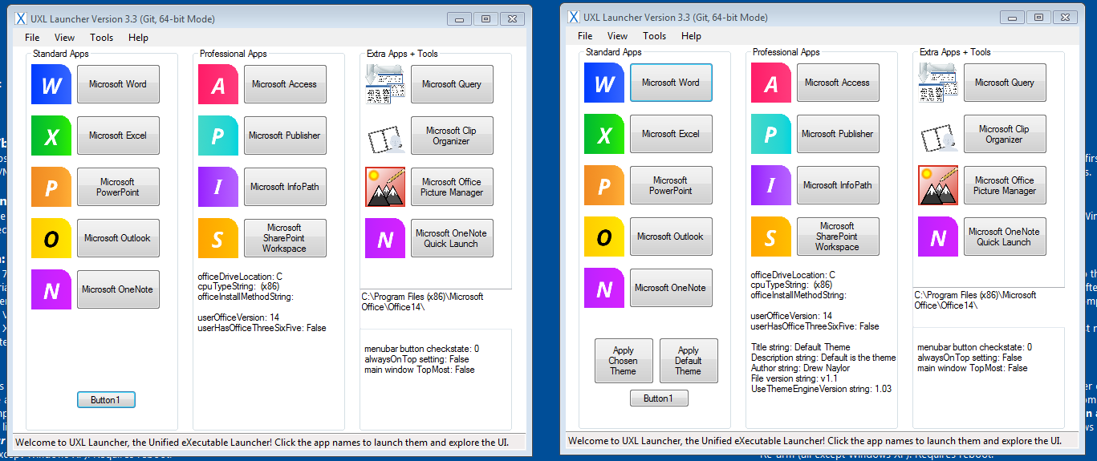Click the orange PowerPoint icon in right window

(604, 185)
